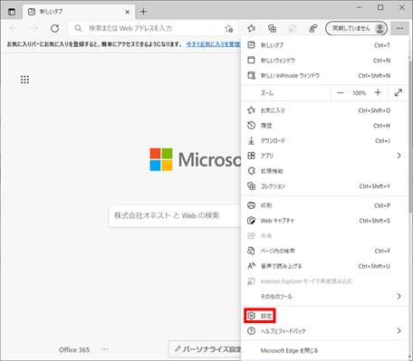413x361 pixels.
Task: Click the share link toolbar icon
Action: [x=313, y=28]
